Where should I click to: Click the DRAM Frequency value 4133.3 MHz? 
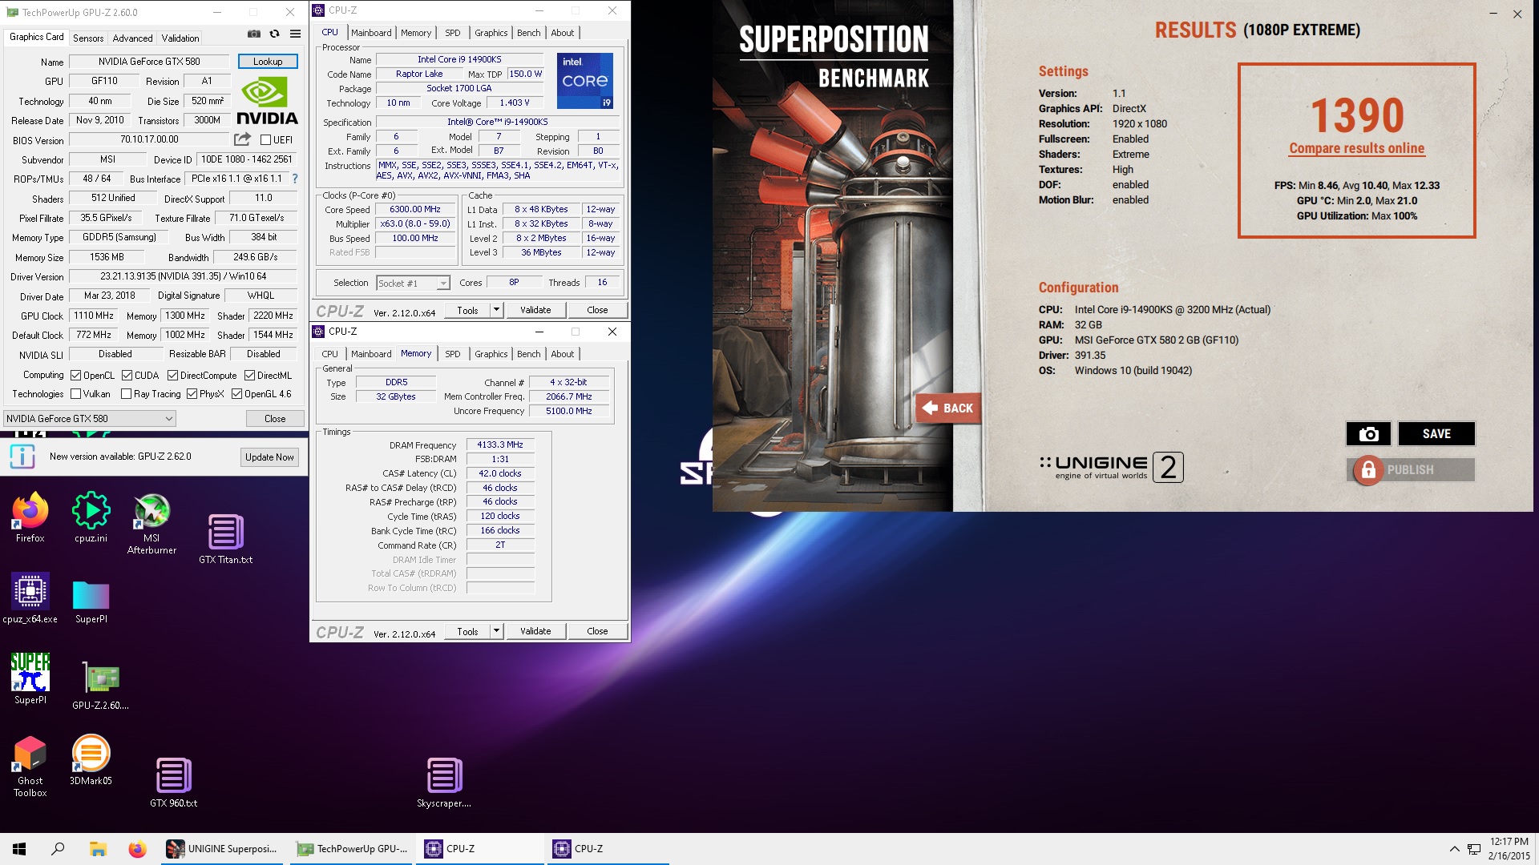pyautogui.click(x=500, y=445)
